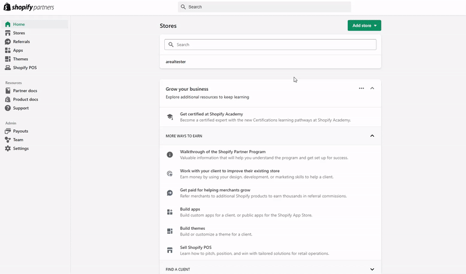Viewport: 466px width, 274px height.
Task: Click the icon beside Work with your client
Action: [170, 174]
